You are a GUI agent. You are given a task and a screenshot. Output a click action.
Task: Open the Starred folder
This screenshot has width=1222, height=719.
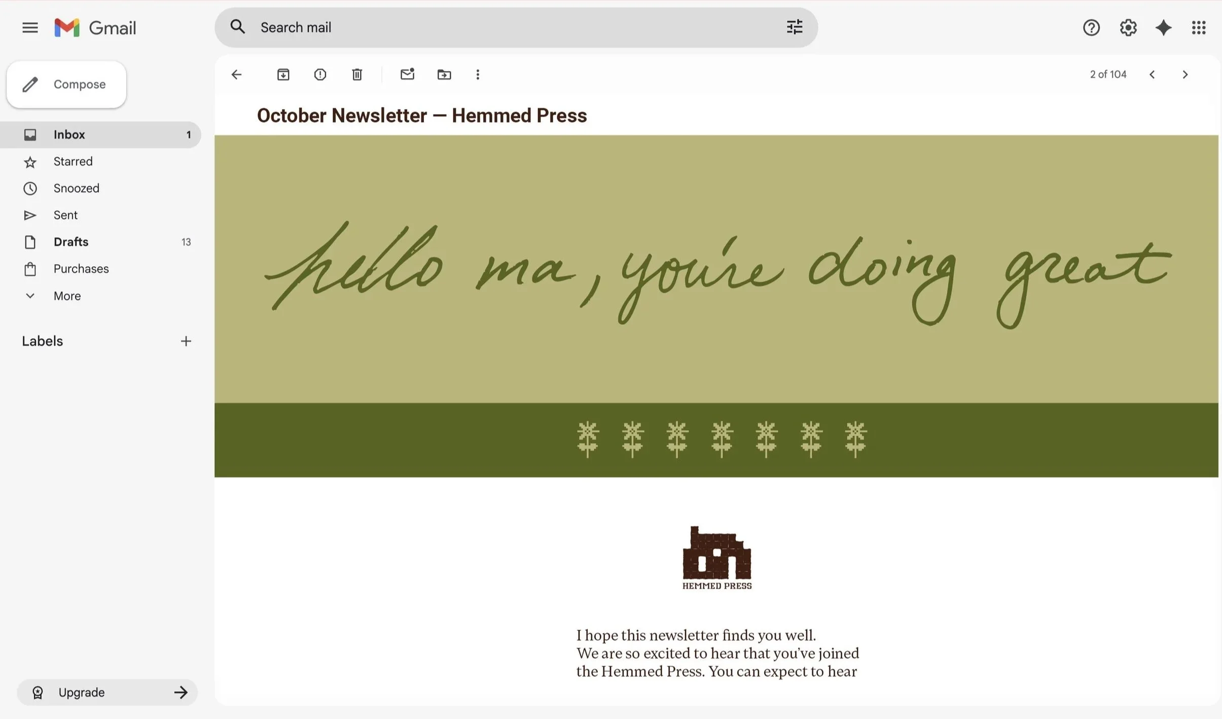coord(73,161)
